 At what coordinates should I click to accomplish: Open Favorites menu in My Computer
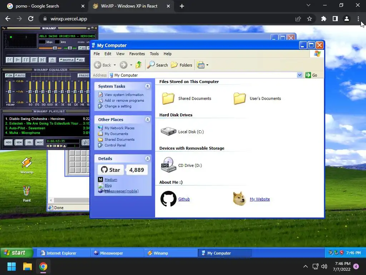coord(137,54)
